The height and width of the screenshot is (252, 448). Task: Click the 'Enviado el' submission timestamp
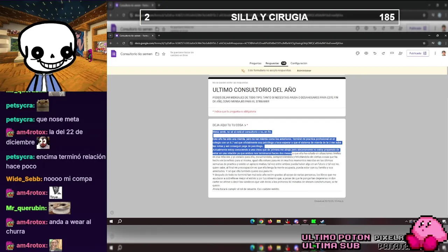click(329, 201)
